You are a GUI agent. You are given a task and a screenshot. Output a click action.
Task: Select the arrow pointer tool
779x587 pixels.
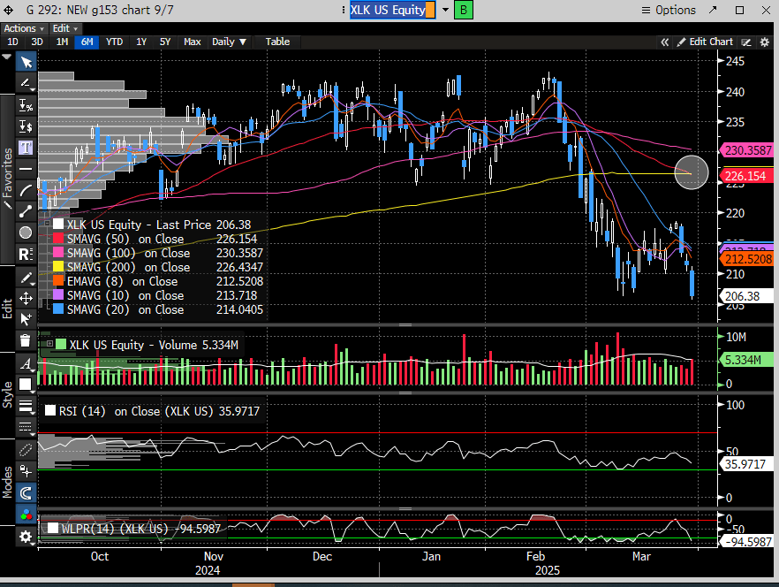click(26, 62)
